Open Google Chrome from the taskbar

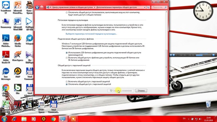click(54, 119)
